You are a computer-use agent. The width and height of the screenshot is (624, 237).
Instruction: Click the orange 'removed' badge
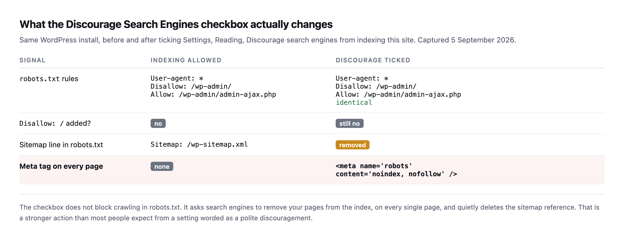click(x=352, y=145)
